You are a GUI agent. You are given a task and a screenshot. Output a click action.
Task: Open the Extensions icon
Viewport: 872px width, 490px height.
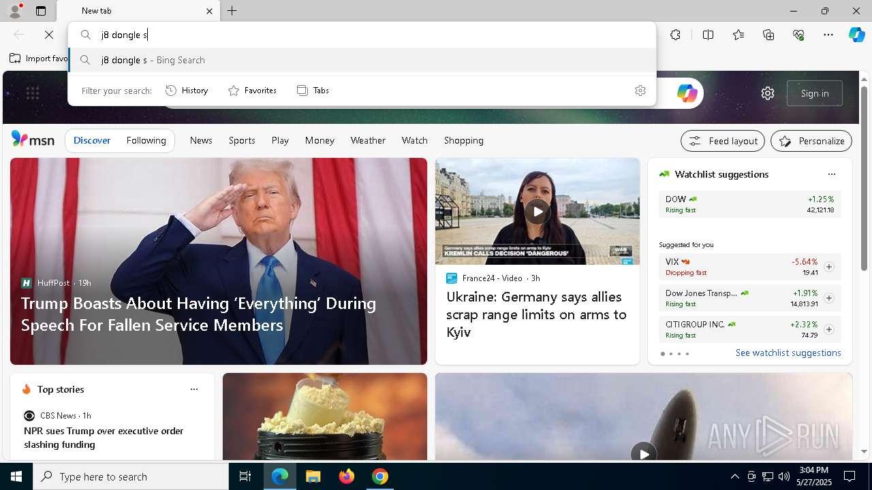[x=675, y=35]
